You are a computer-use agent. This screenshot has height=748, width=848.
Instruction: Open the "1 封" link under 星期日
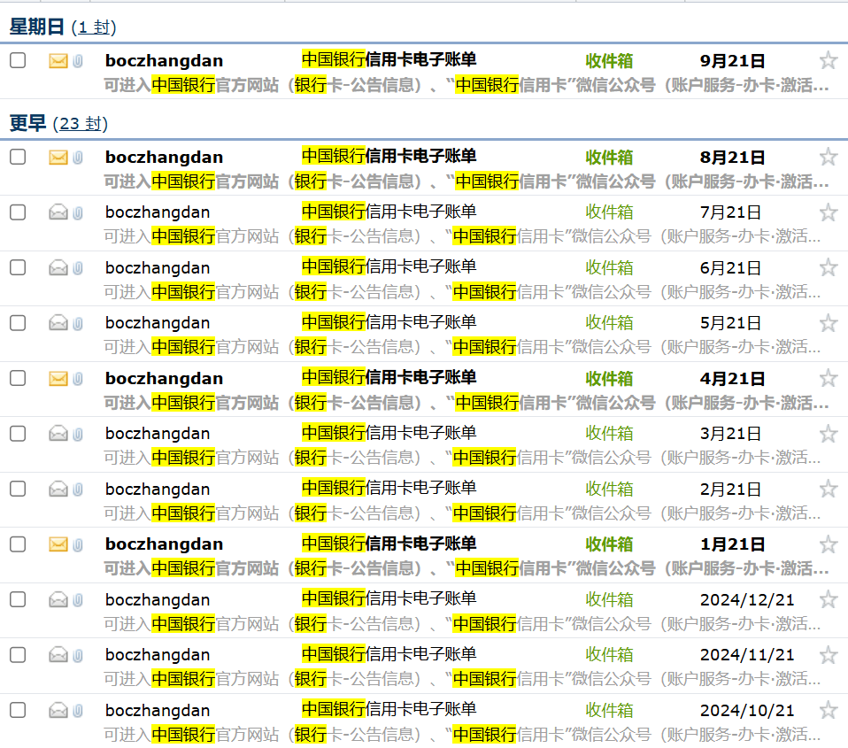click(94, 27)
